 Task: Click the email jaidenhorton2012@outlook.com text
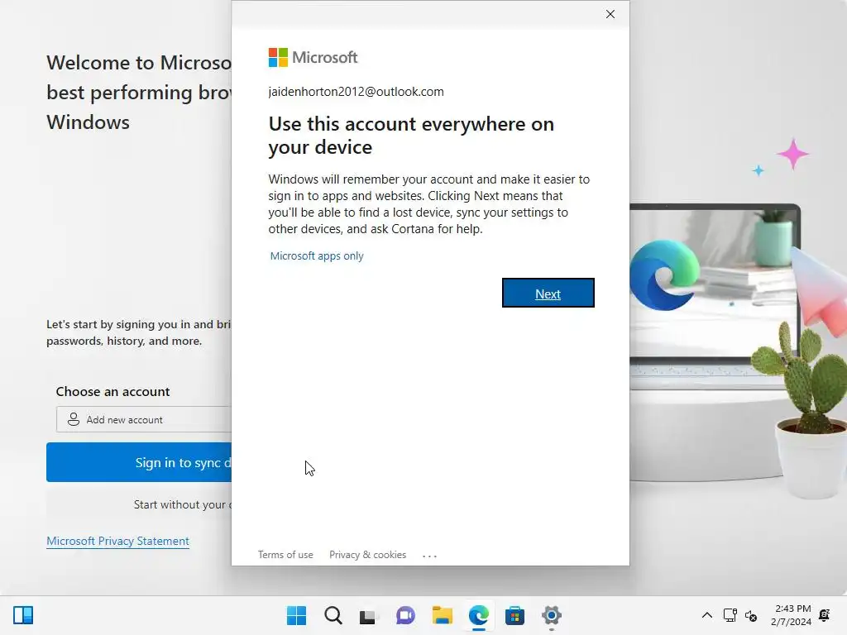point(356,92)
